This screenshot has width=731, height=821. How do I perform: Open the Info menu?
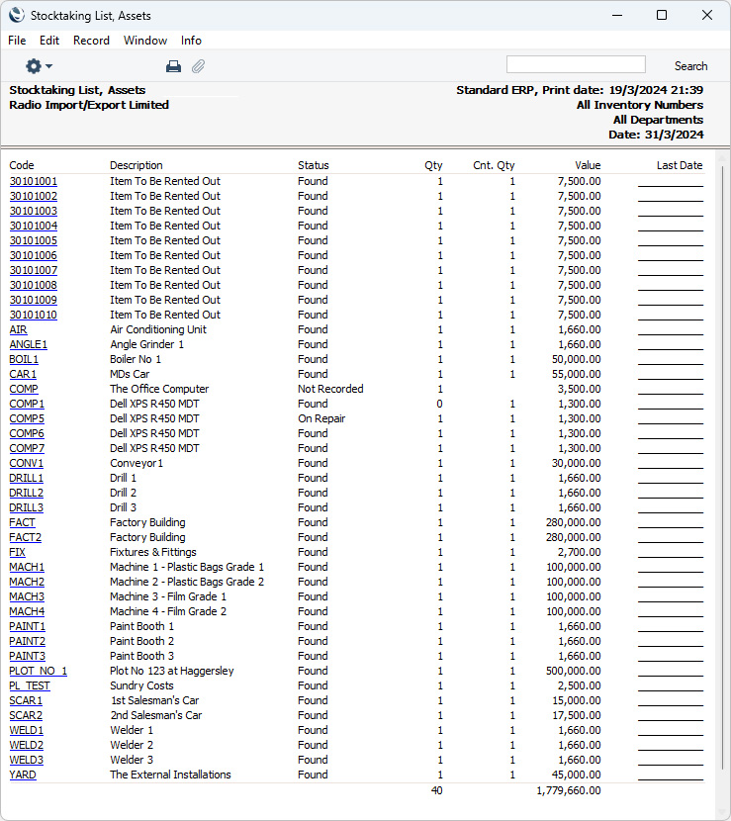191,41
